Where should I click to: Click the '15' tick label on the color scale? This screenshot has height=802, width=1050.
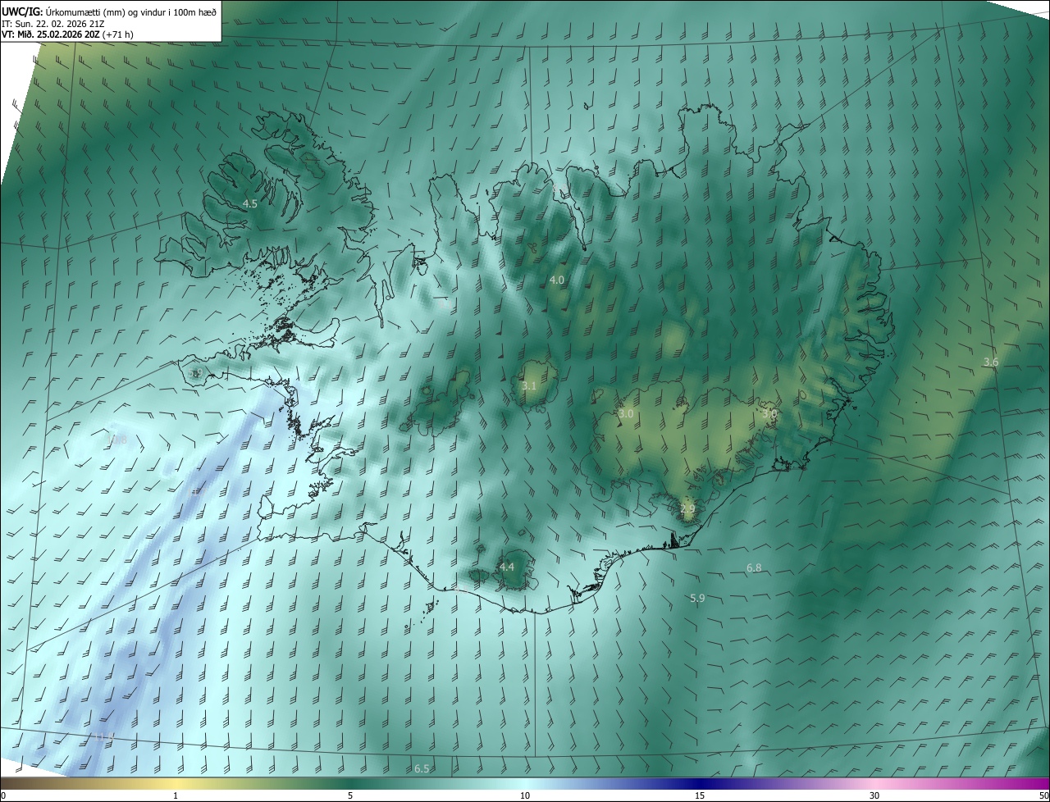700,795
